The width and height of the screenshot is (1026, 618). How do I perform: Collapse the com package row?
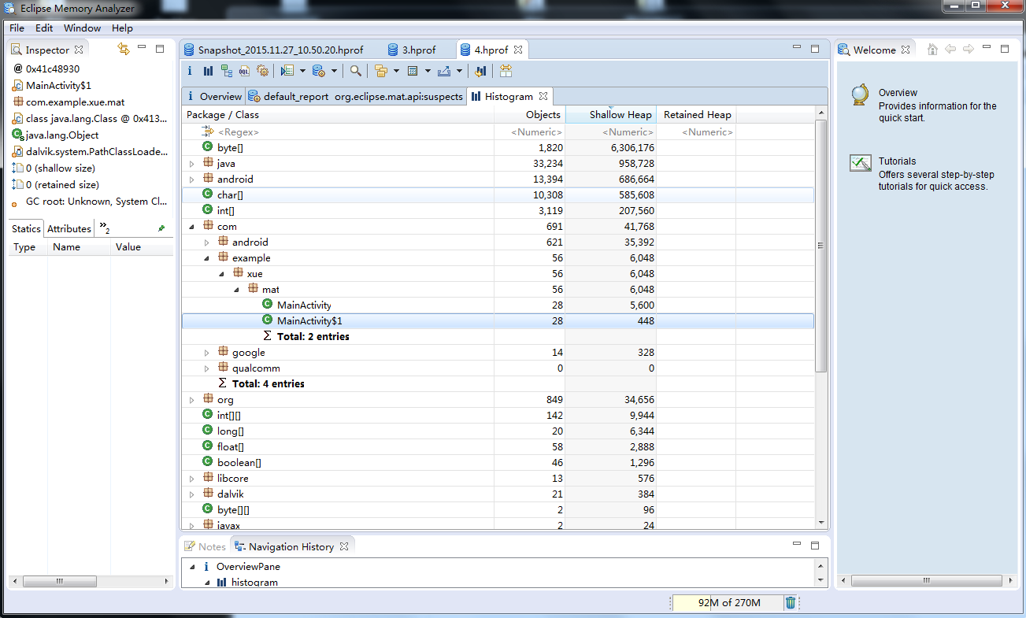tap(191, 227)
